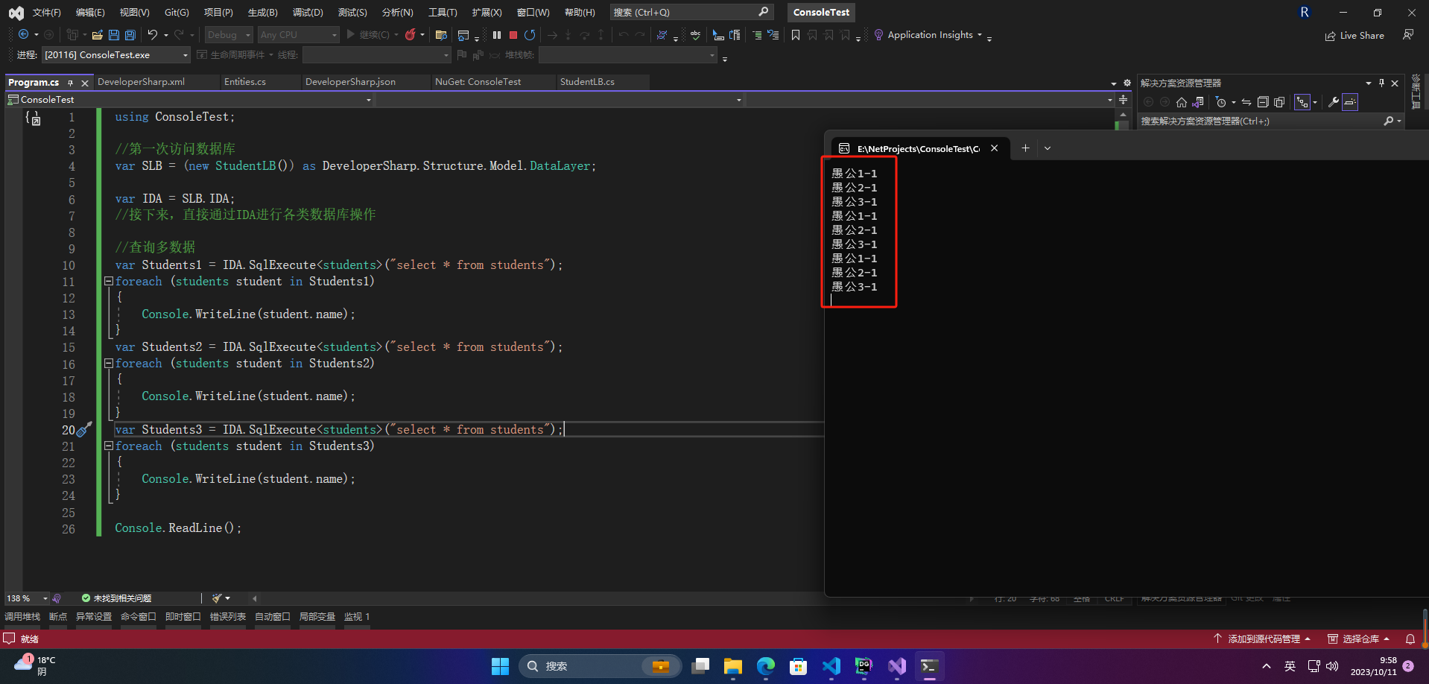The image size is (1429, 684).
Task: Open the process ConsoleTest.exe dropdown
Action: (x=117, y=55)
